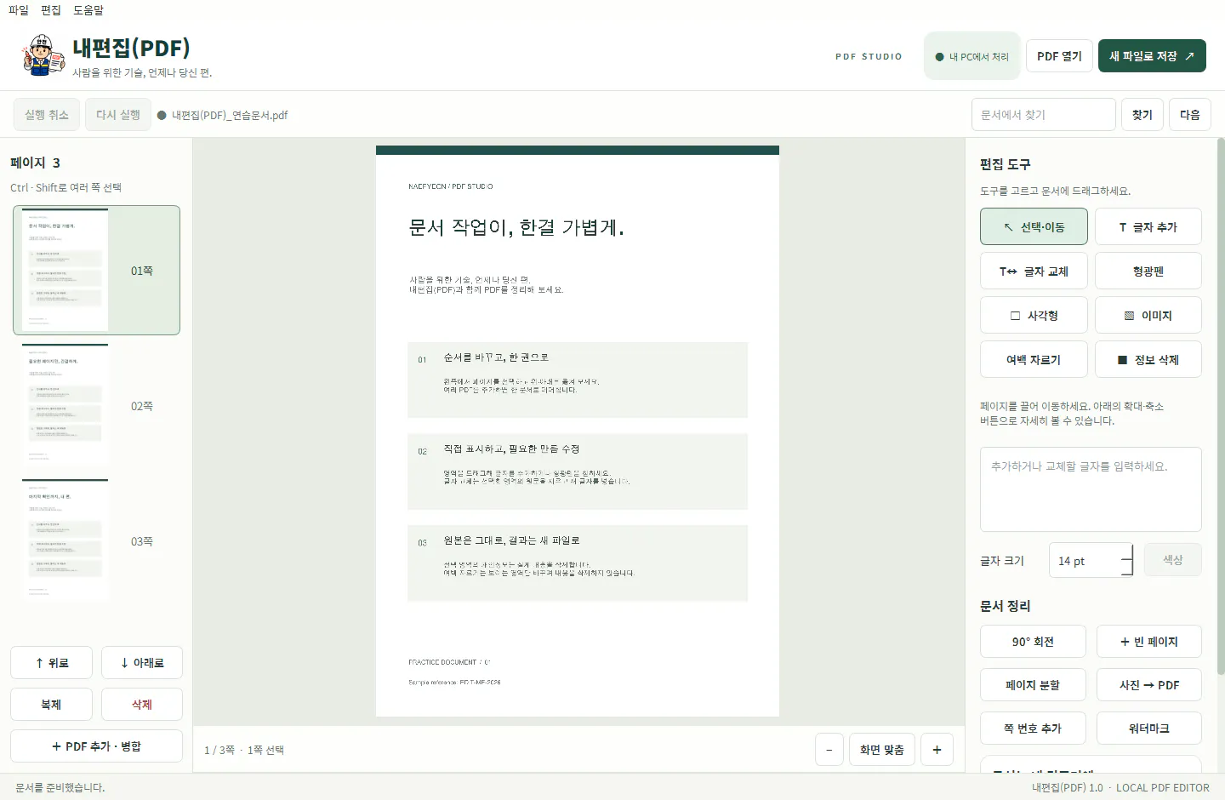Click + PDF 추가 · 병합 button

(96, 746)
